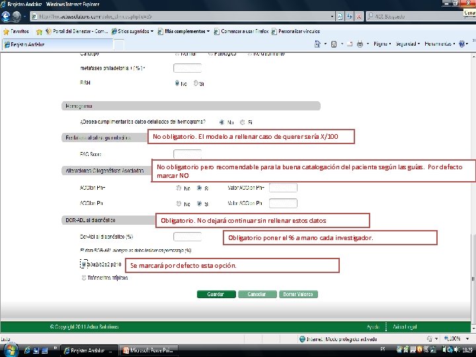Open Personalizar vínculos favorite
This screenshot has height=357, width=476.
(x=296, y=31)
